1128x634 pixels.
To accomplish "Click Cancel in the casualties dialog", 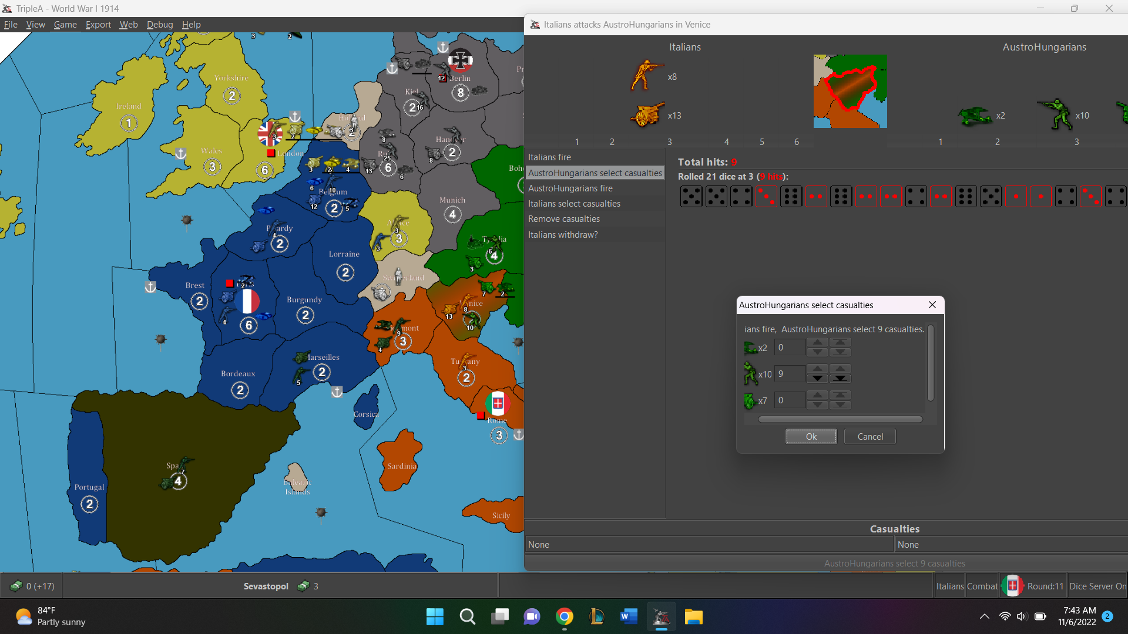I will [870, 436].
